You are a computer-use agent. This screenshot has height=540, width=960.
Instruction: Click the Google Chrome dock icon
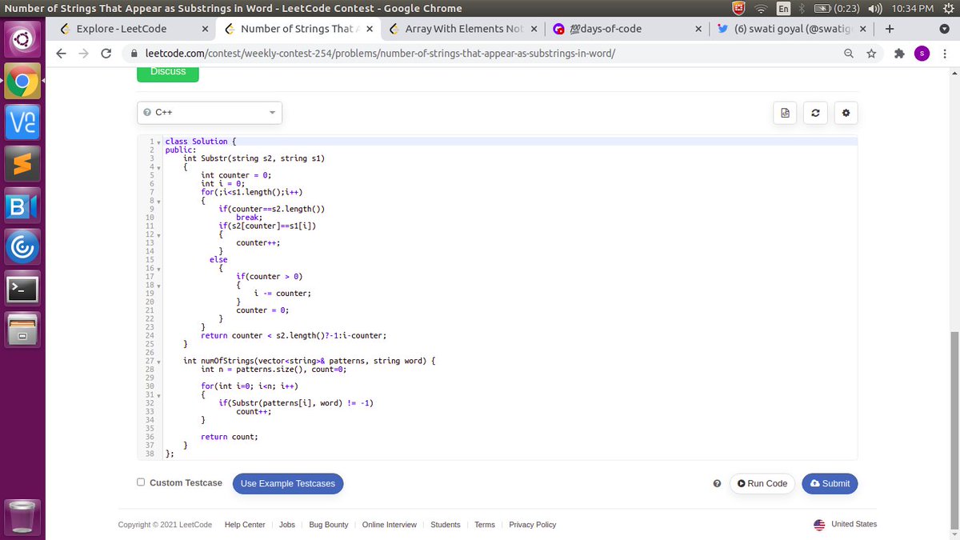click(22, 82)
